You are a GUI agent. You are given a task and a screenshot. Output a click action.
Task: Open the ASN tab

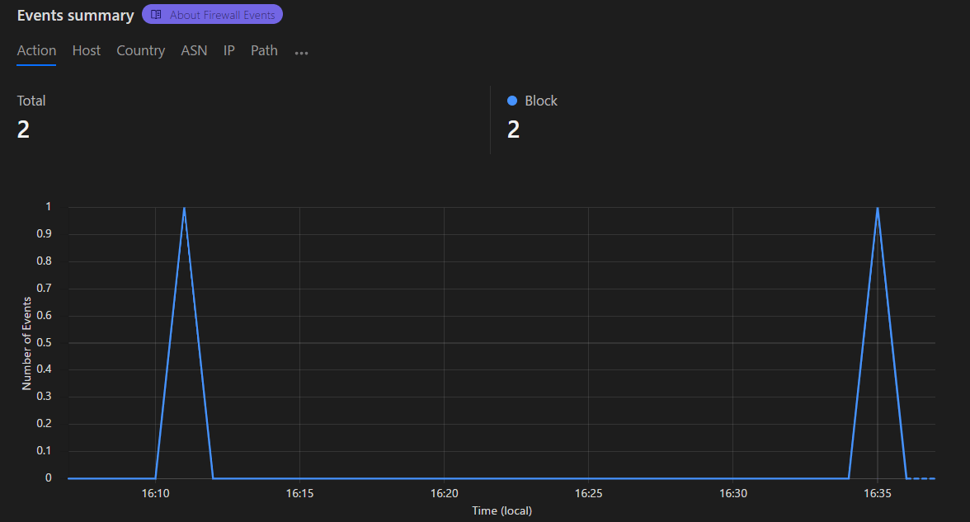pyautogui.click(x=194, y=51)
